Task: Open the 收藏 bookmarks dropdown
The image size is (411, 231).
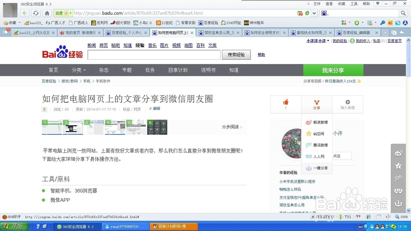Action: point(12,23)
